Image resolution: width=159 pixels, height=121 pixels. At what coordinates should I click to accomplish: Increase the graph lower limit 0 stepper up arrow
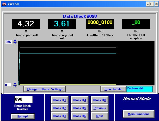pos(15,83)
